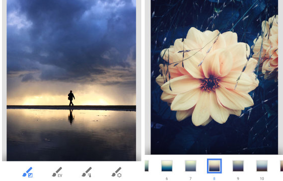Click the number label 10

262,178
